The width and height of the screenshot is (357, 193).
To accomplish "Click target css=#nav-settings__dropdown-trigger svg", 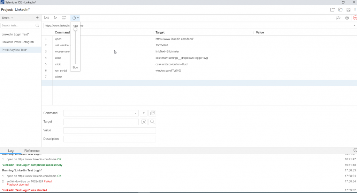I will [182, 58].
